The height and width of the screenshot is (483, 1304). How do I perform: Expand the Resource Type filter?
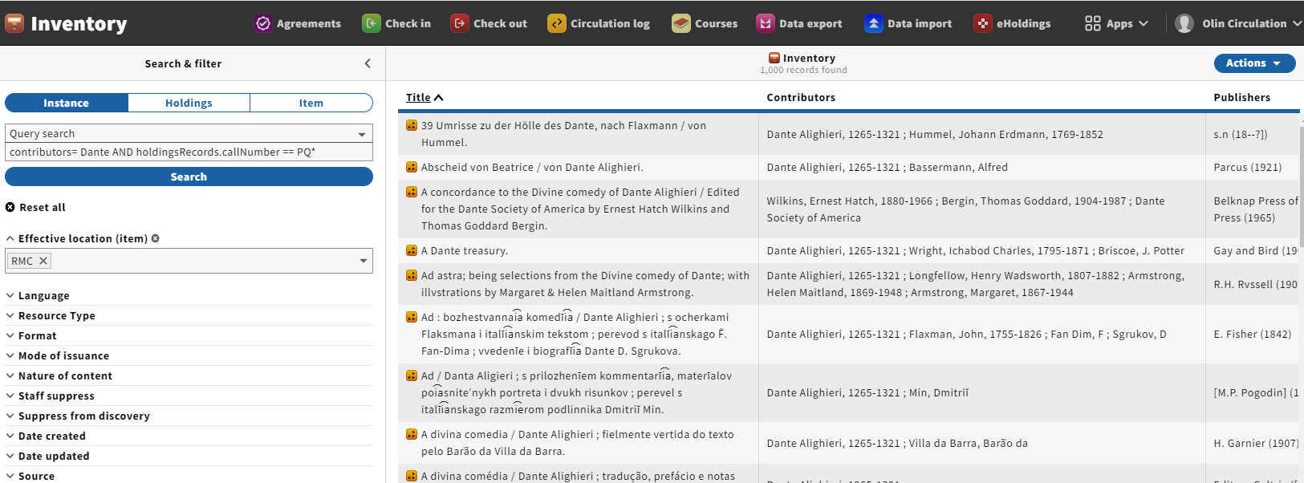click(51, 315)
